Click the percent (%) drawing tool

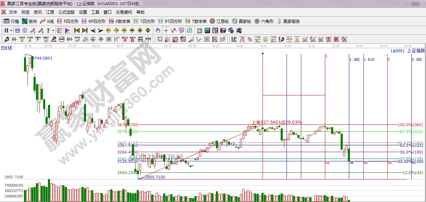(x=250, y=39)
